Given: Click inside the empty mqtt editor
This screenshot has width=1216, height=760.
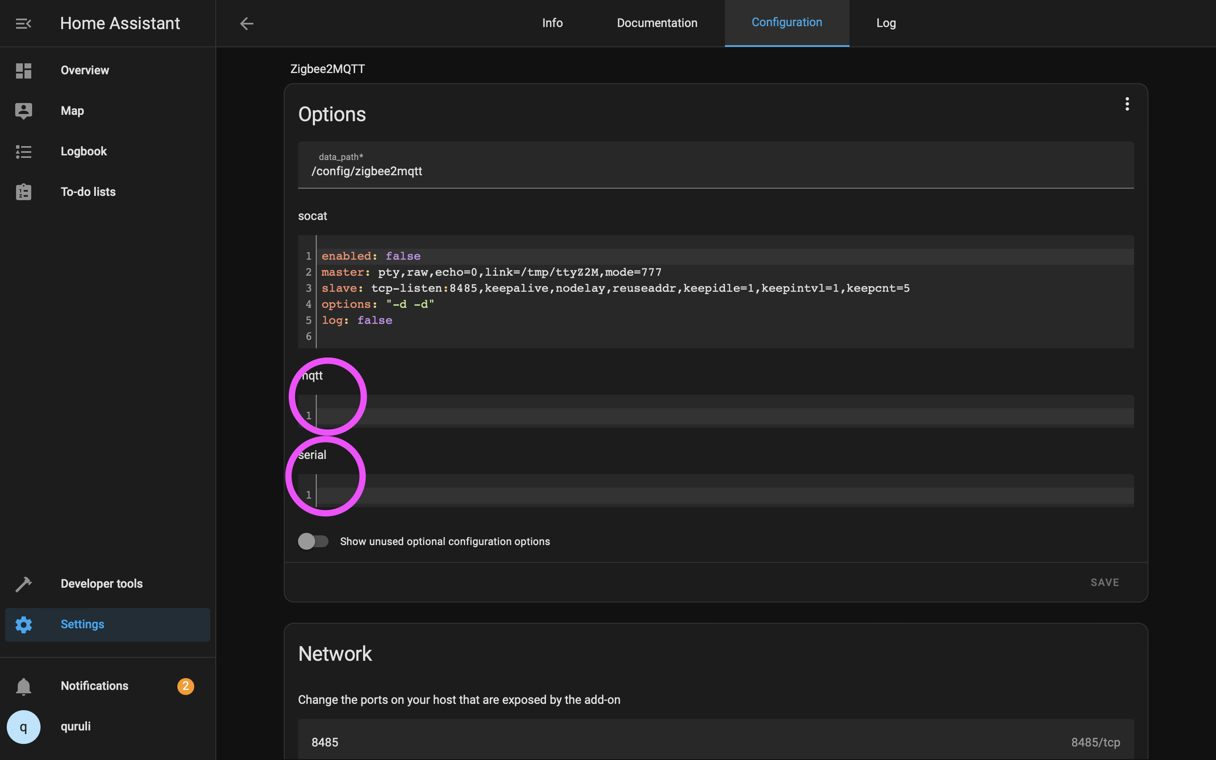Looking at the screenshot, I should (x=724, y=416).
